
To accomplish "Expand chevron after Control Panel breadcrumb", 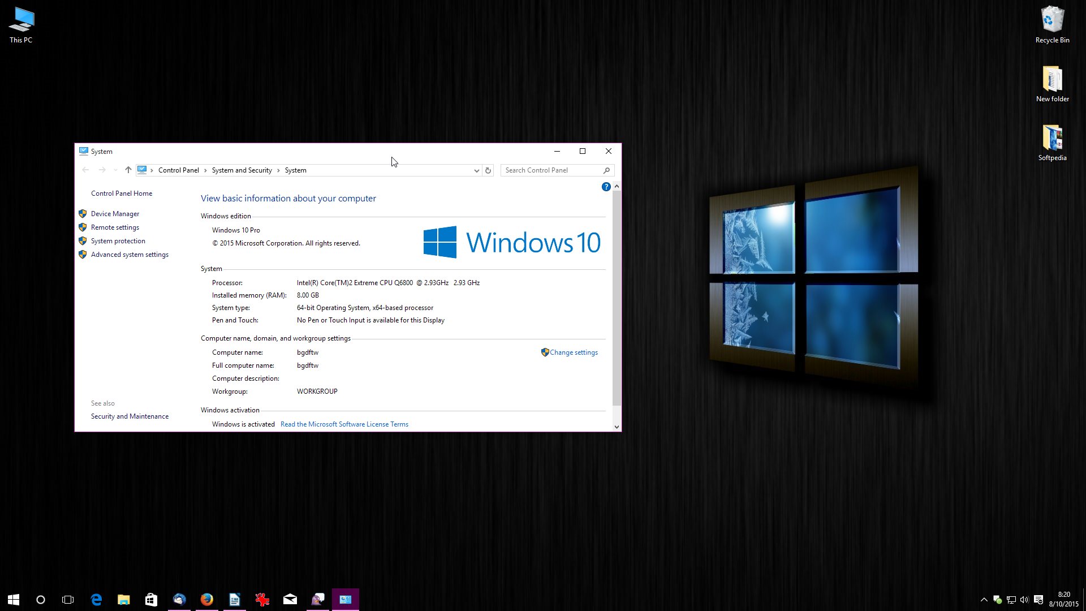I will tap(205, 170).
